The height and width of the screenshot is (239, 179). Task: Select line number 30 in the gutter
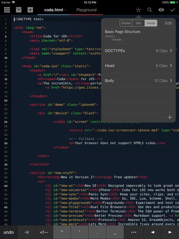pyautogui.click(x=6, y=143)
